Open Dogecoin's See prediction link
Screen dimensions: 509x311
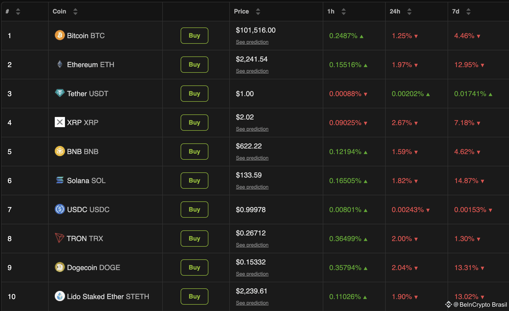[252, 274]
